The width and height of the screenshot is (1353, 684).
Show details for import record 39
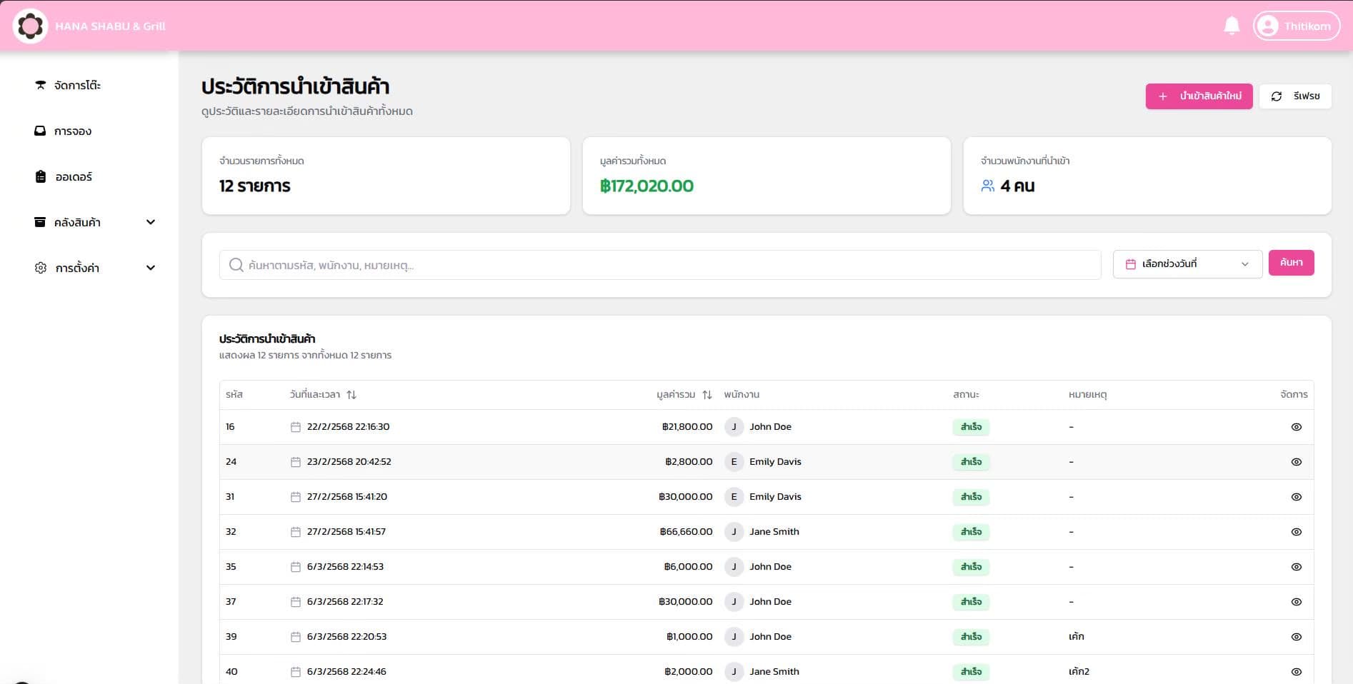1296,637
